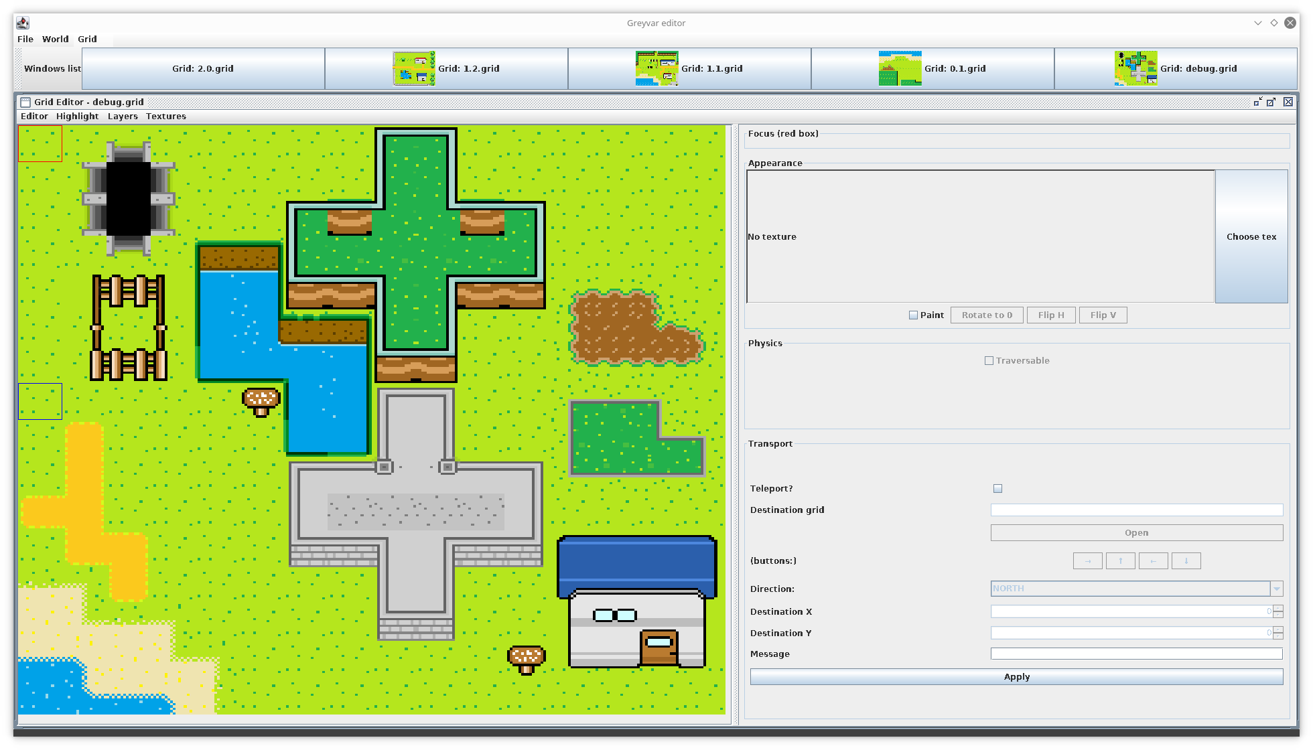The width and height of the screenshot is (1313, 750).
Task: Click the Flip V button
Action: [x=1103, y=315]
